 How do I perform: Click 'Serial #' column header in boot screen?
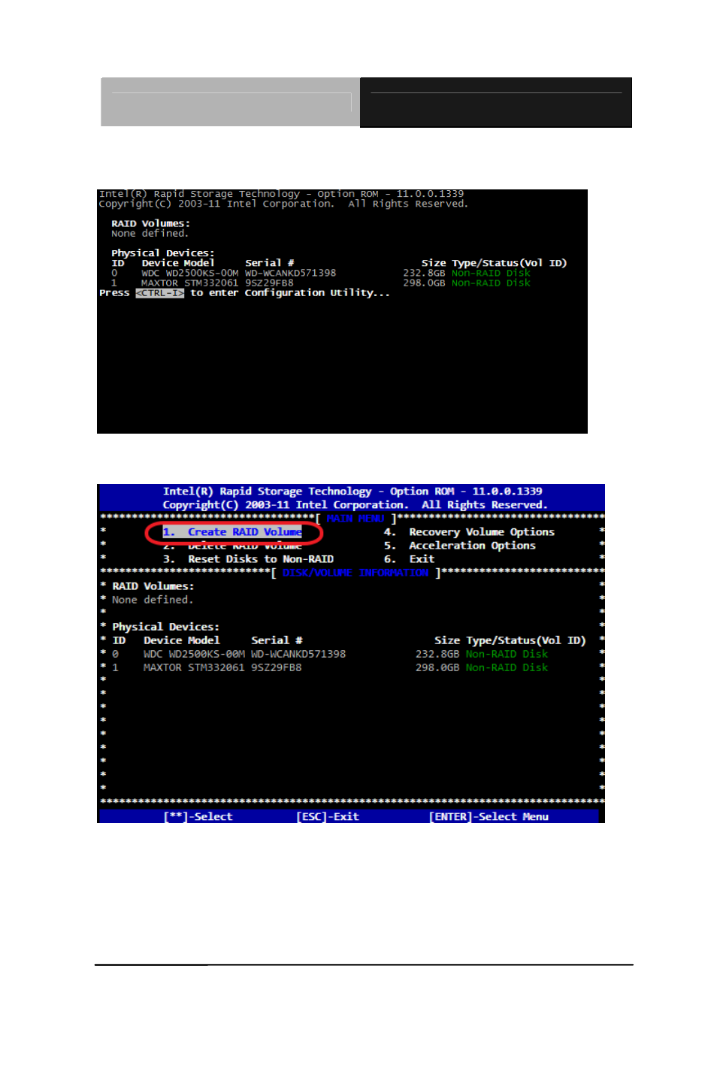point(269,263)
